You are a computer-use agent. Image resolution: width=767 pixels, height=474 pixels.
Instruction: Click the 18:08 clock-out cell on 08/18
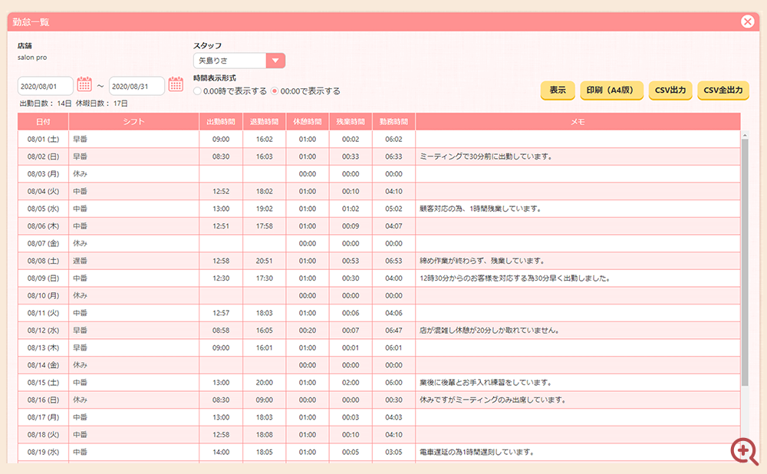pyautogui.click(x=264, y=434)
